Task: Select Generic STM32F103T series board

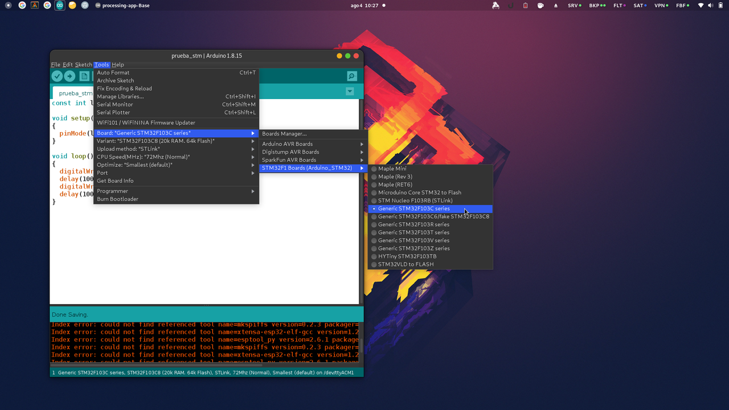Action: click(431, 232)
